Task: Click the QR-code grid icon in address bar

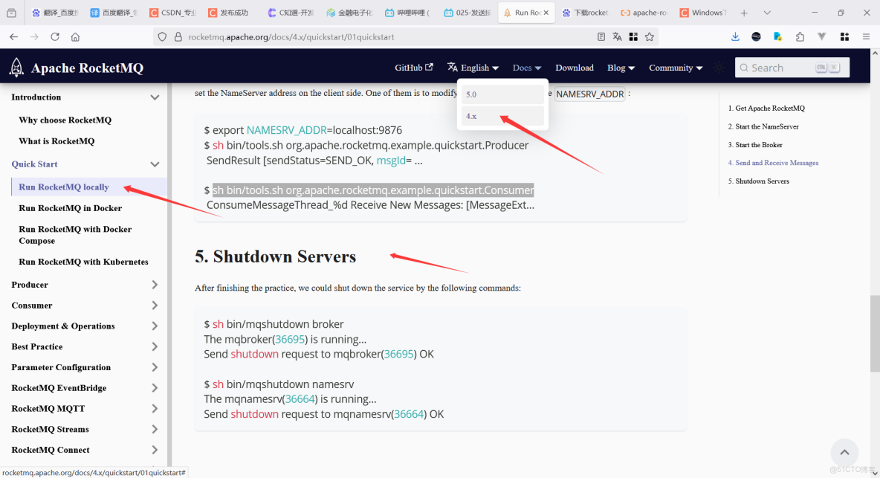Action: pos(633,37)
